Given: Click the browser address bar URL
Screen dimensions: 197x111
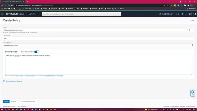Looking at the screenshot, I should coord(35,6).
